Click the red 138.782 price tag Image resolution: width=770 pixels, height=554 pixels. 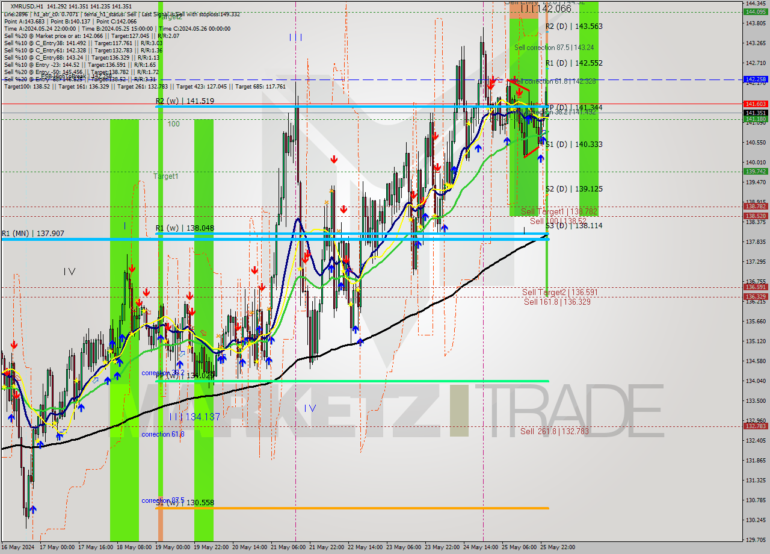tap(755, 207)
